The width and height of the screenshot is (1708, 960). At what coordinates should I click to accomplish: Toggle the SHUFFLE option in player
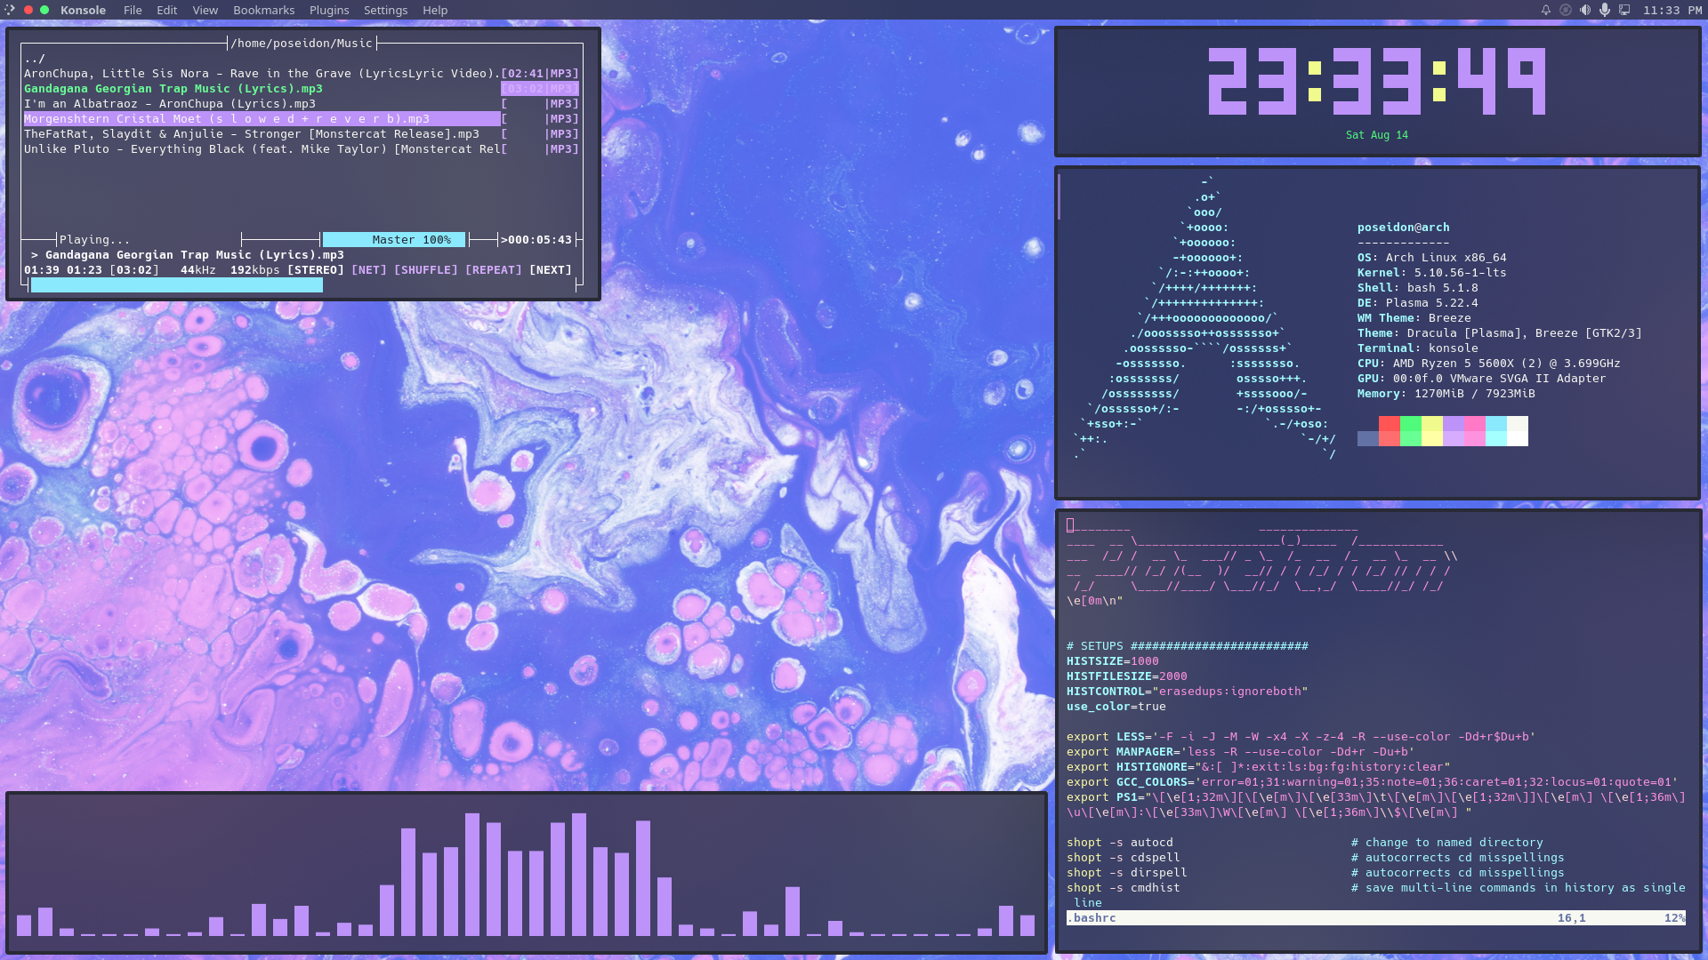tap(425, 269)
